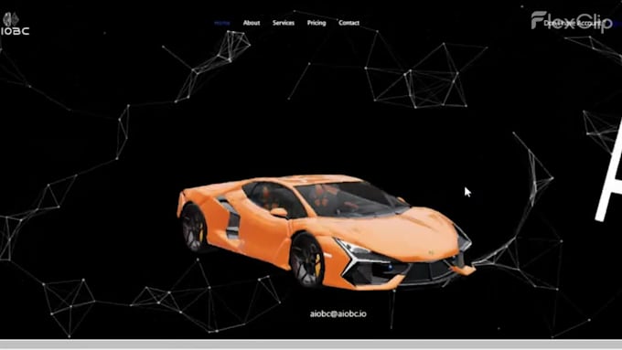
Task: Open the Services nav link
Action: (284, 23)
